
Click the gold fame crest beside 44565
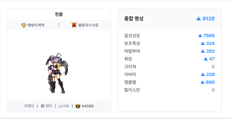pos(78,106)
